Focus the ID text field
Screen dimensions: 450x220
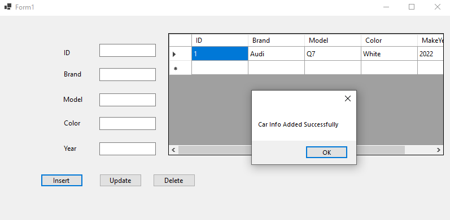coord(128,50)
